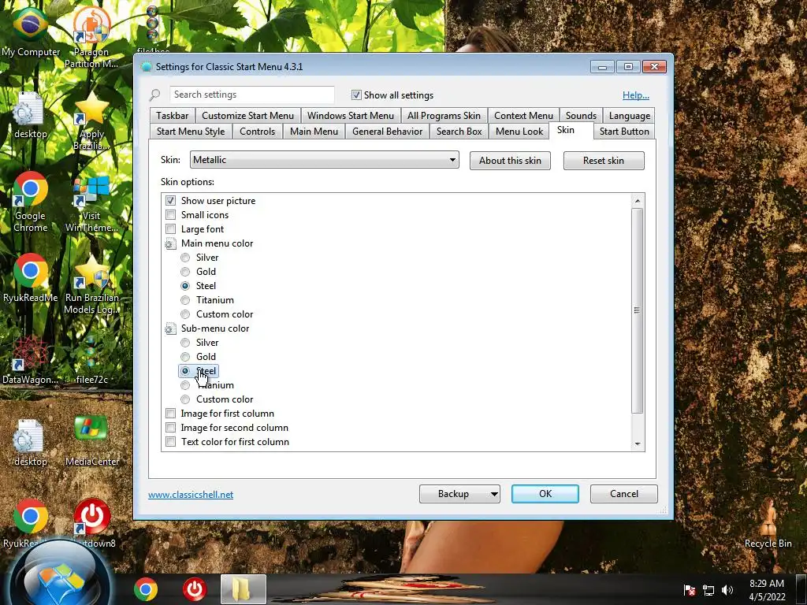Enable Image for first column
Image resolution: width=807 pixels, height=605 pixels.
click(x=170, y=413)
